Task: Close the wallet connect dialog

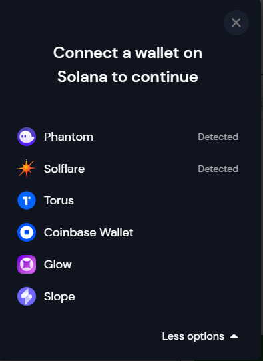Action: pyautogui.click(x=236, y=23)
